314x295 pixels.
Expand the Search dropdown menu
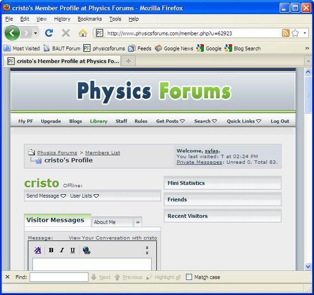(205, 121)
